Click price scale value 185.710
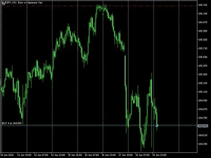 coord(203,48)
